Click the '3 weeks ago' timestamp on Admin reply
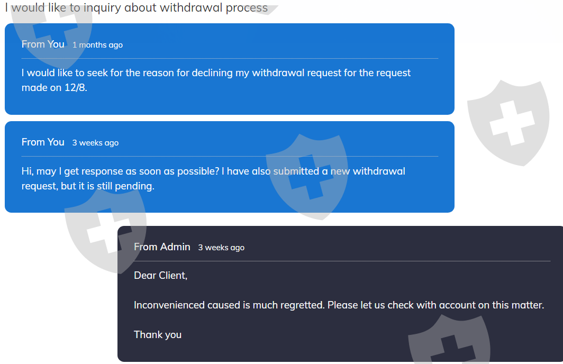The height and width of the screenshot is (364, 563). (221, 248)
